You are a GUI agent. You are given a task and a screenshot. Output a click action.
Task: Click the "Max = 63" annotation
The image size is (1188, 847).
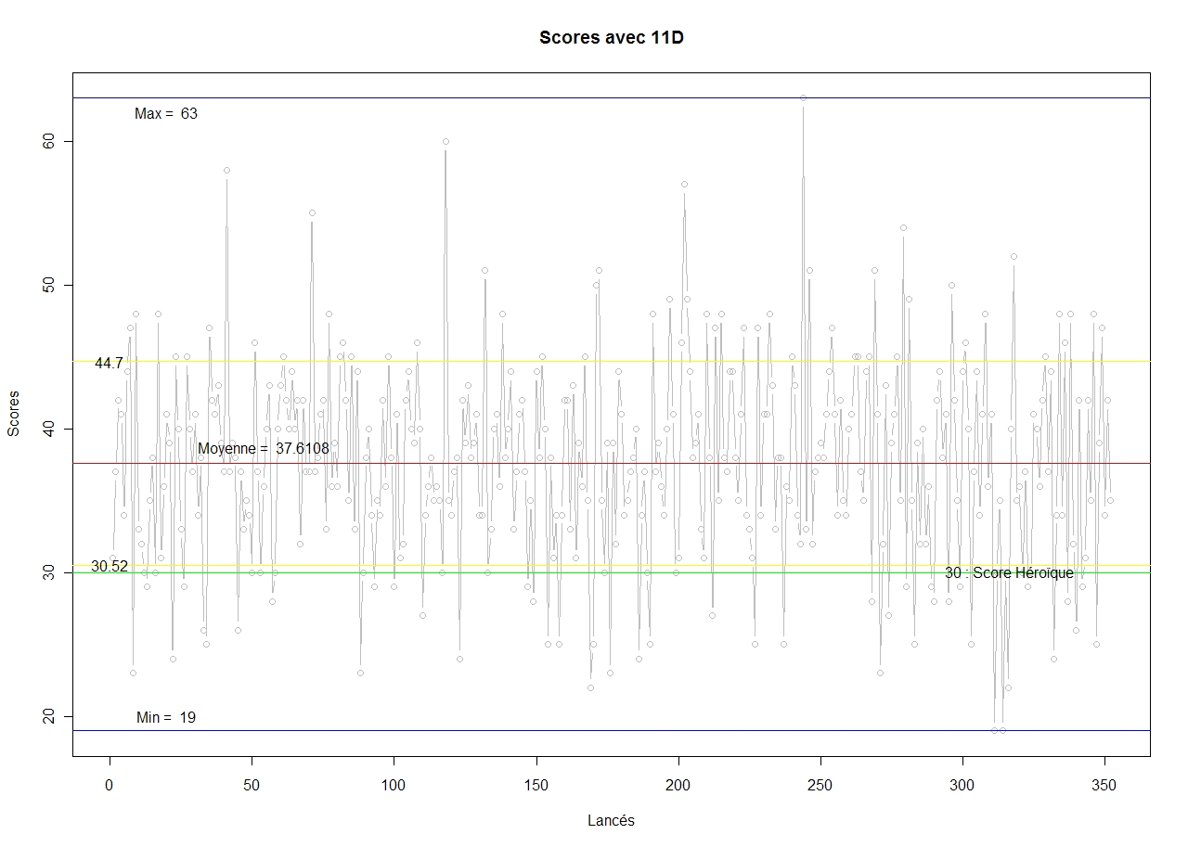click(x=166, y=114)
